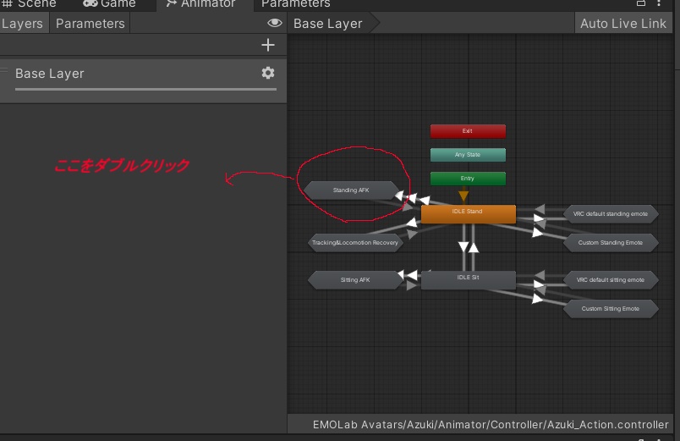Viewport: 680px width, 441px height.
Task: Click the orange Entry to IDLE Stand transition arrow
Action: [463, 195]
